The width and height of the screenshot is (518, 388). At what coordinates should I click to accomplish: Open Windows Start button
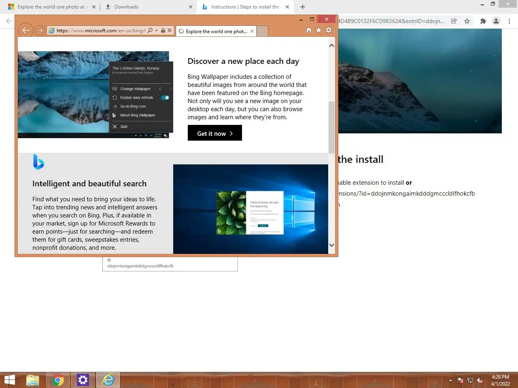[9, 380]
